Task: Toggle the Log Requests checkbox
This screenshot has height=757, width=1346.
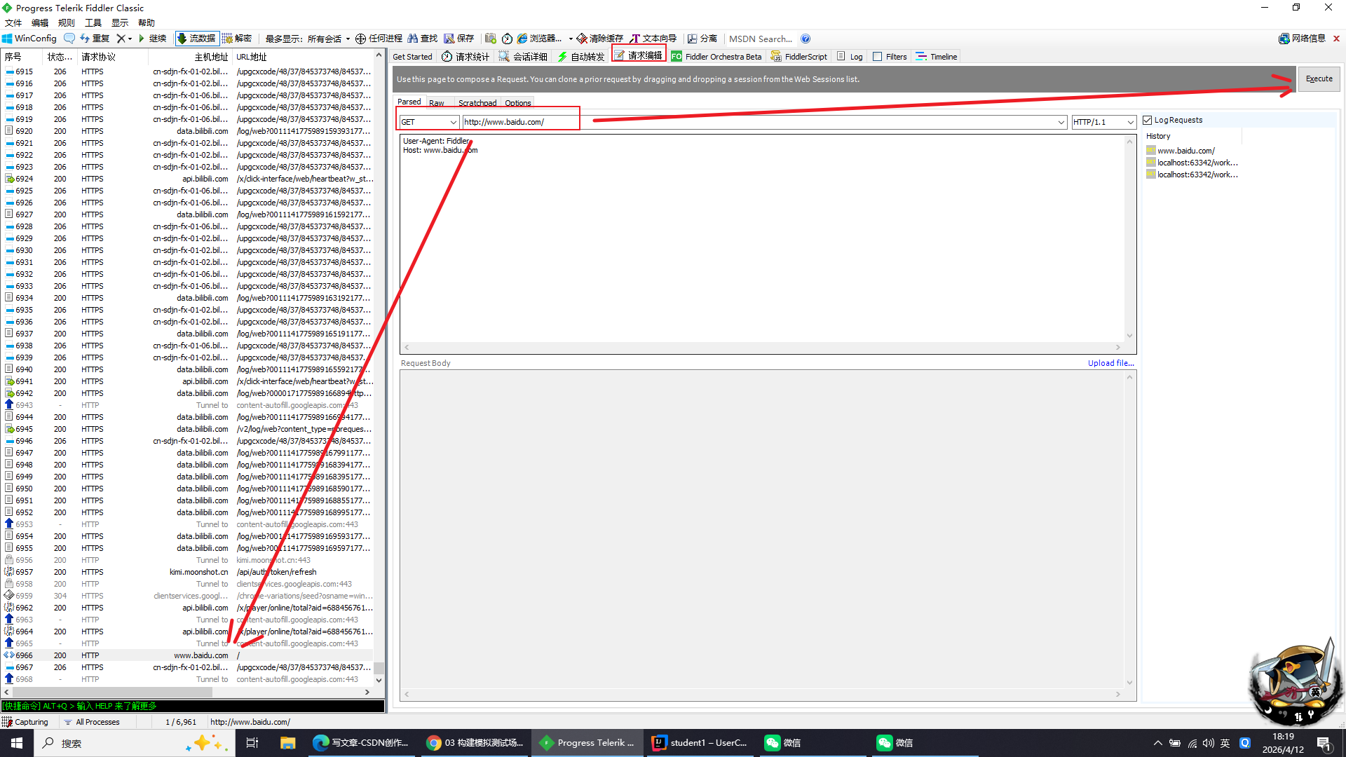Action: tap(1148, 120)
